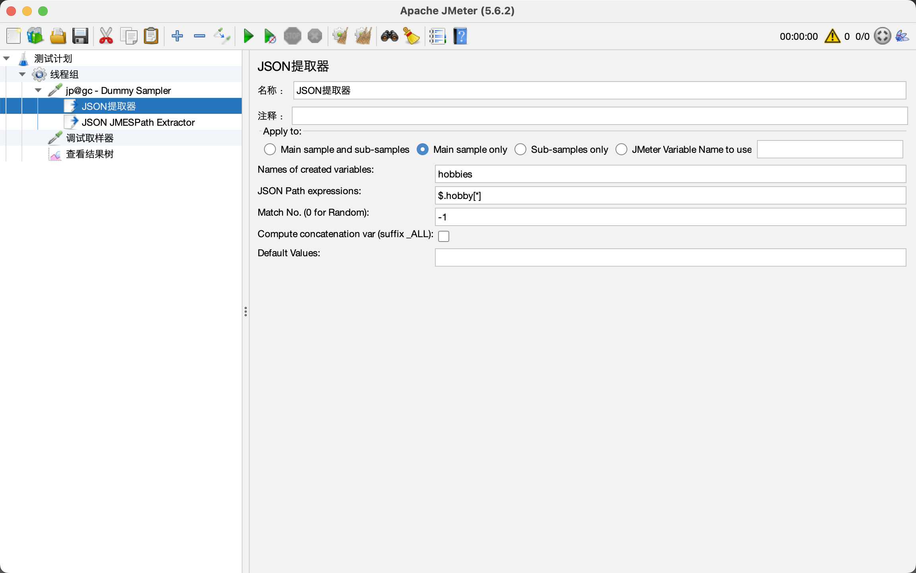Viewport: 916px width, 573px height.
Task: Clear all results with double broom icon
Action: 363,36
